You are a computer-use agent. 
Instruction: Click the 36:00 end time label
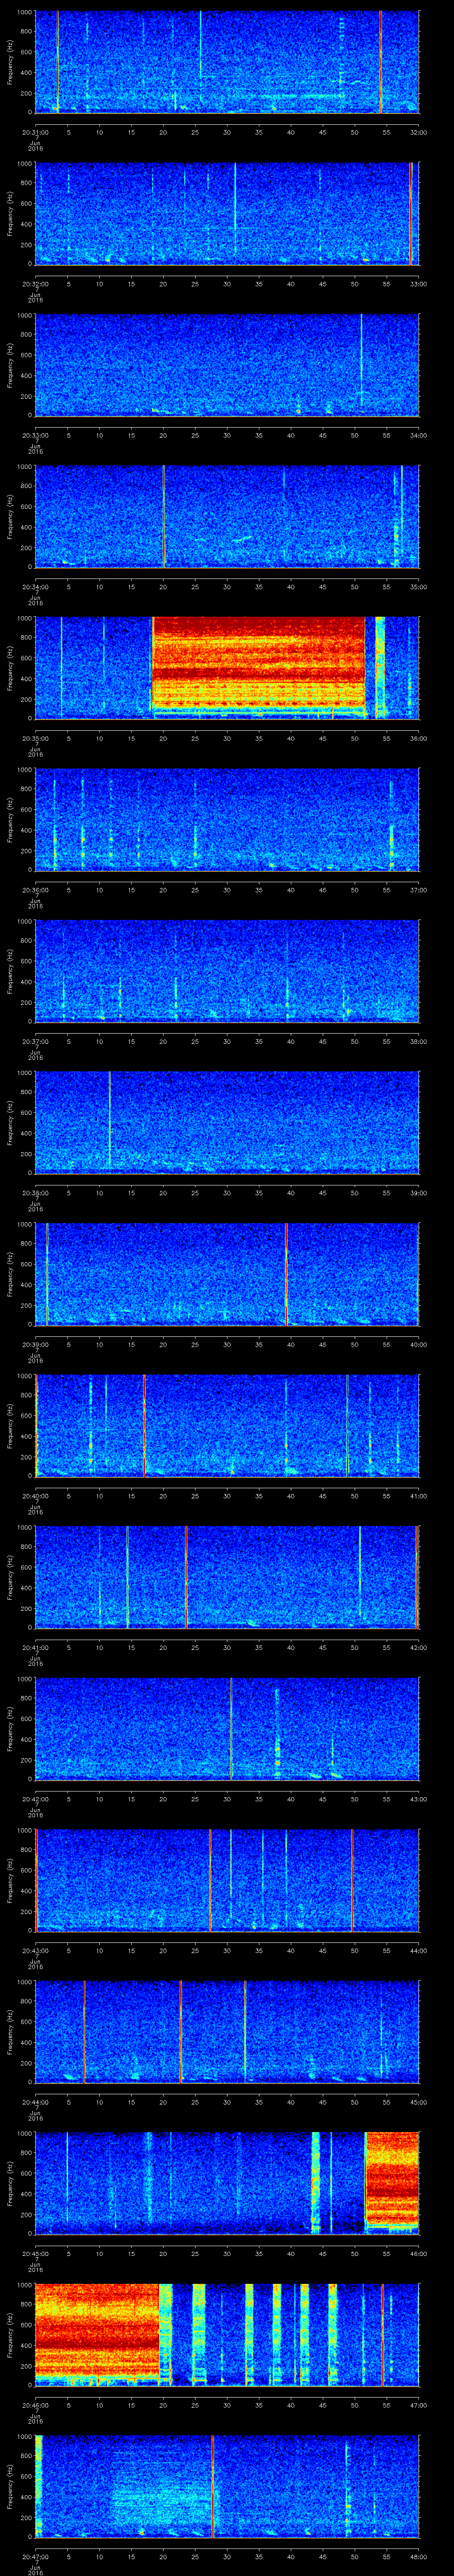418,738
